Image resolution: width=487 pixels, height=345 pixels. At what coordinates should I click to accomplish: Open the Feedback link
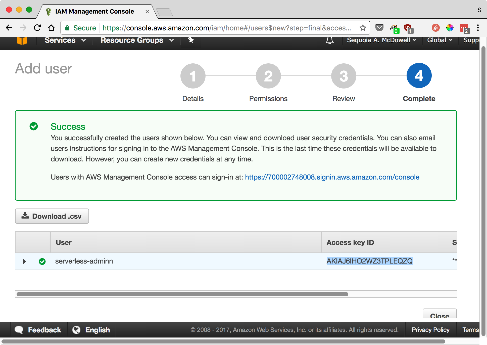tap(44, 330)
